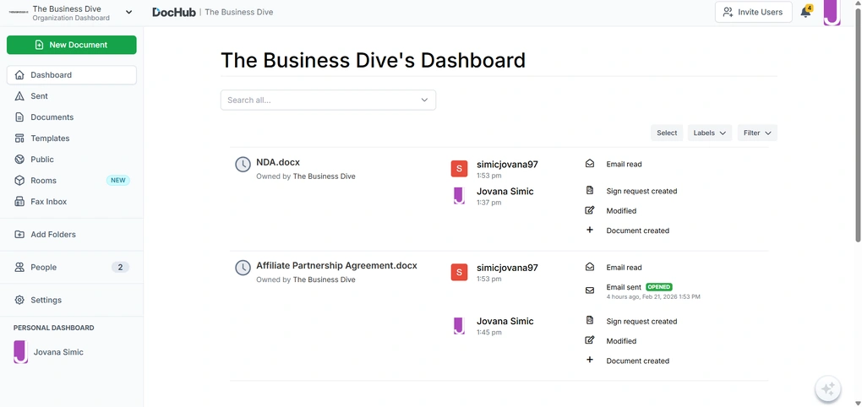Open the Templates section

[72, 138]
